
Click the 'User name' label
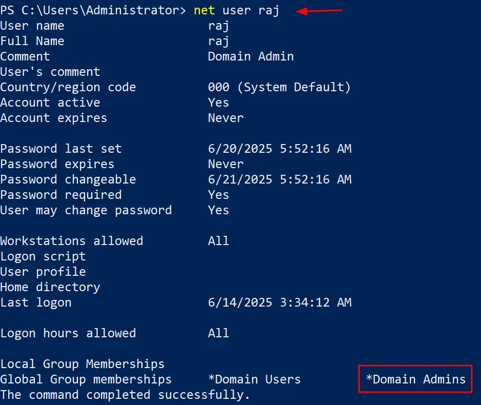pyautogui.click(x=32, y=26)
